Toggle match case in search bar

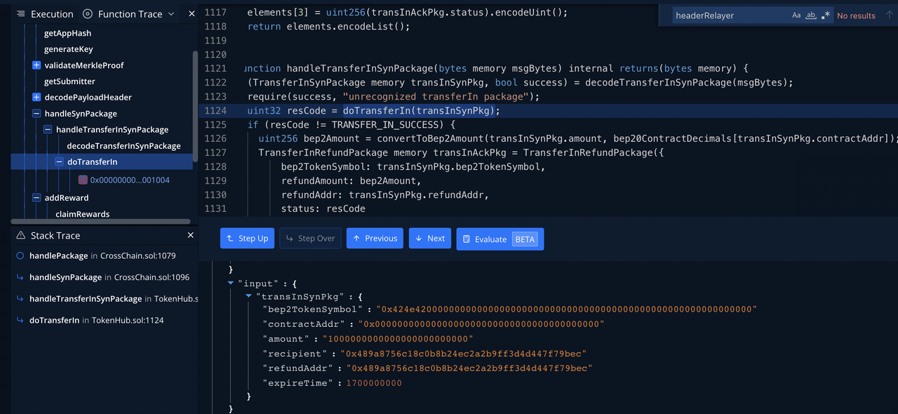796,15
